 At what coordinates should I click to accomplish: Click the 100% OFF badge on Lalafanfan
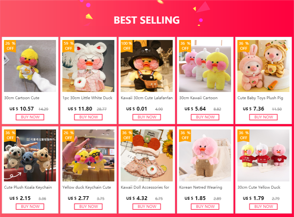coord(126,46)
